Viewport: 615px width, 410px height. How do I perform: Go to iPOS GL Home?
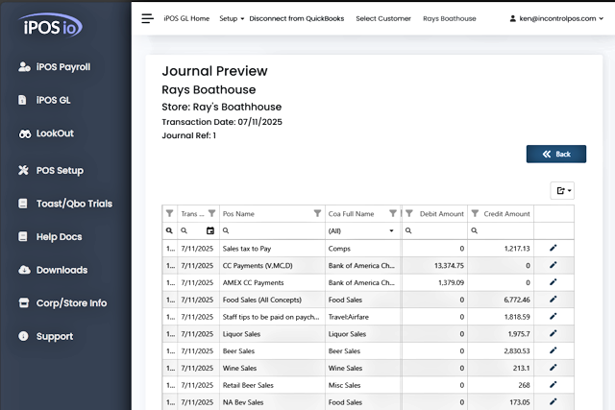click(186, 18)
